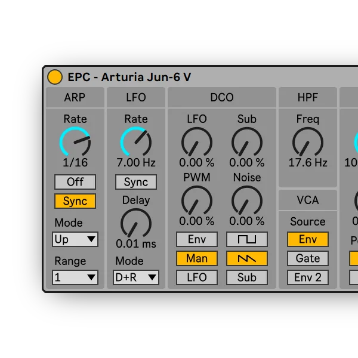Click the DCO PWM knob
Image resolution: width=358 pixels, height=358 pixels.
[197, 200]
